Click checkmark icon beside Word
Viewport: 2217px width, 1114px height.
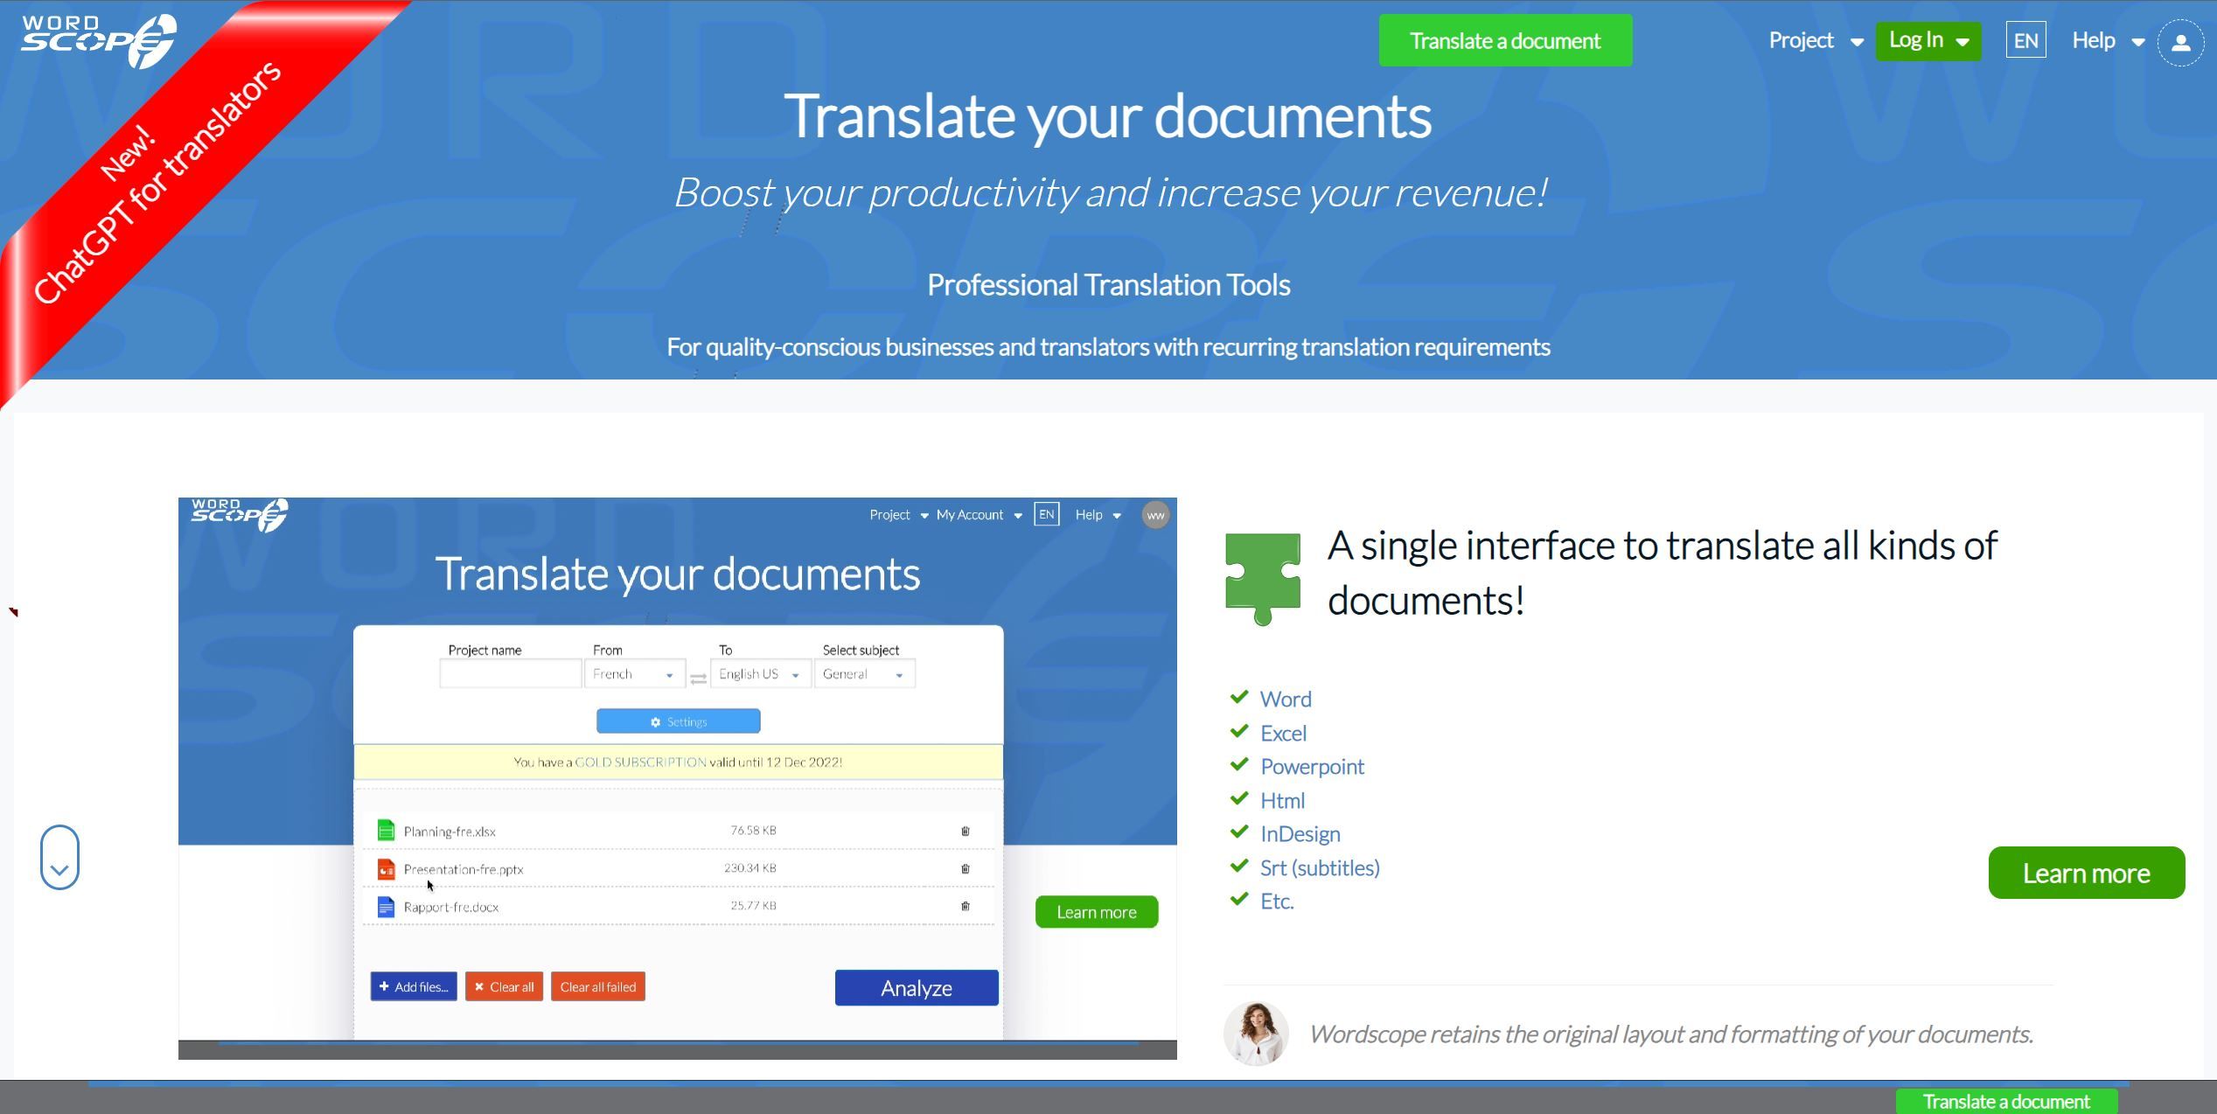(x=1238, y=697)
